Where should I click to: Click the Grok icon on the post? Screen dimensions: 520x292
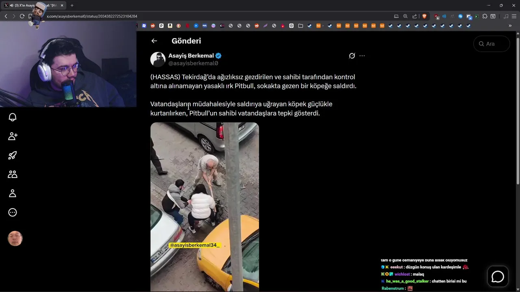tap(352, 56)
